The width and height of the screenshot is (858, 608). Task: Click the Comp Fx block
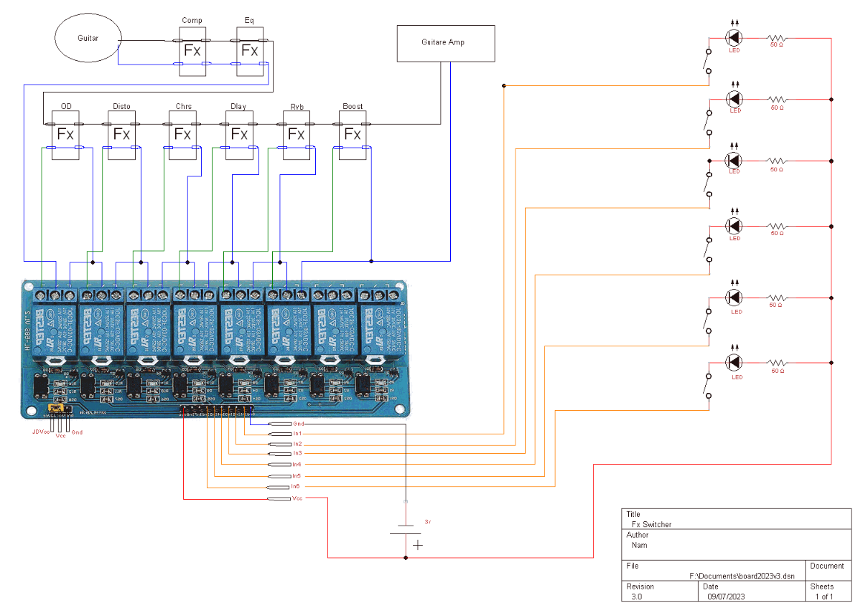click(192, 52)
